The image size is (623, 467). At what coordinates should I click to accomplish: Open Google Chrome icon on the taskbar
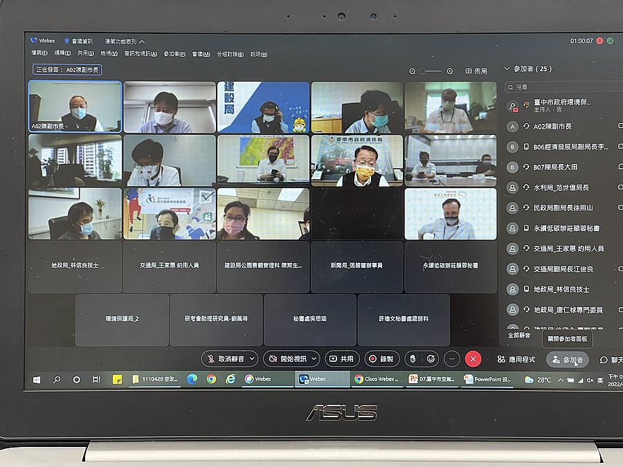[x=211, y=379]
